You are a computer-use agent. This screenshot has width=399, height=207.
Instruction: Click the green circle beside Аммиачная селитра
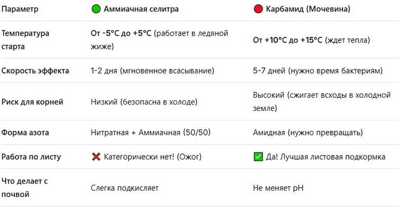click(x=96, y=9)
